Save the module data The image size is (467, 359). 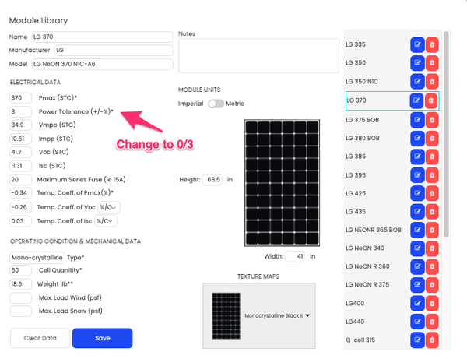pyautogui.click(x=103, y=338)
